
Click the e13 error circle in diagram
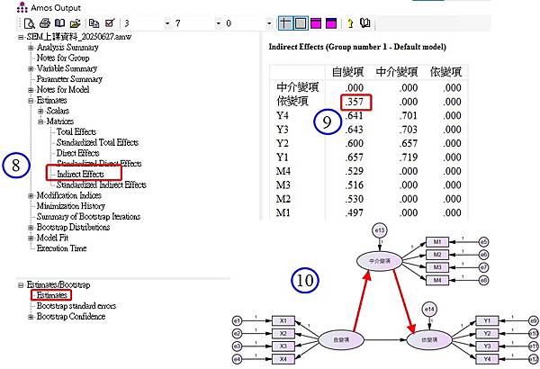(380, 230)
